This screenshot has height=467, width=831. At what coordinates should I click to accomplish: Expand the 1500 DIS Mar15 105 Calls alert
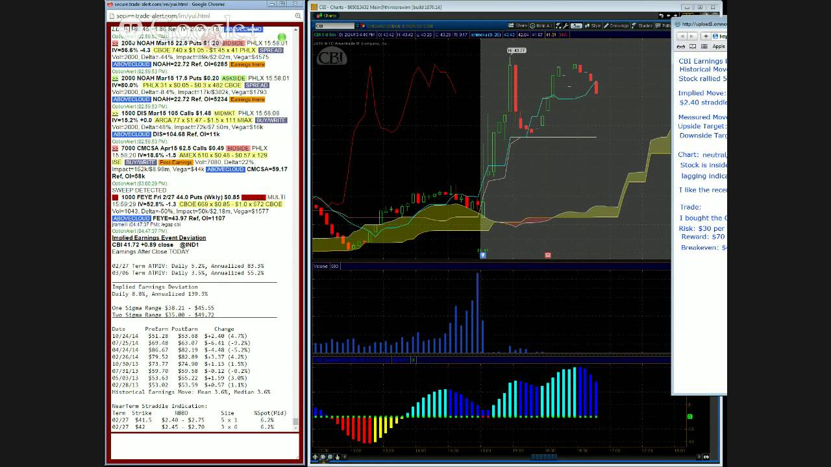pos(115,114)
